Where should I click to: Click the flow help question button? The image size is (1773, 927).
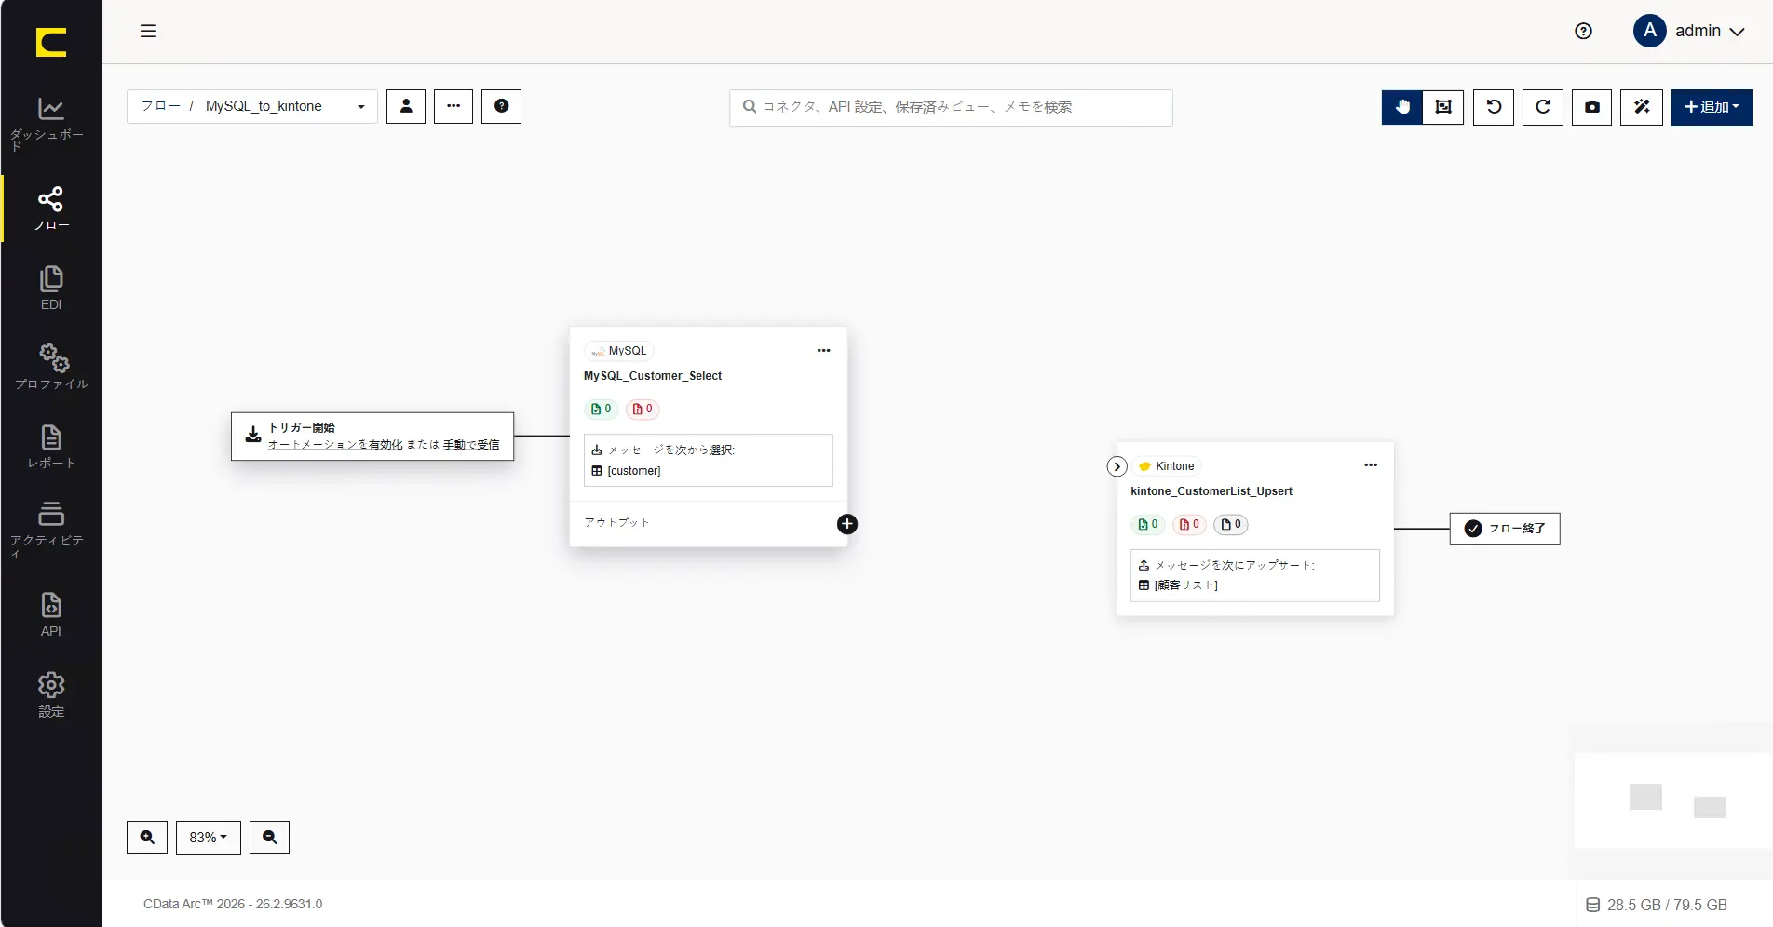point(501,106)
